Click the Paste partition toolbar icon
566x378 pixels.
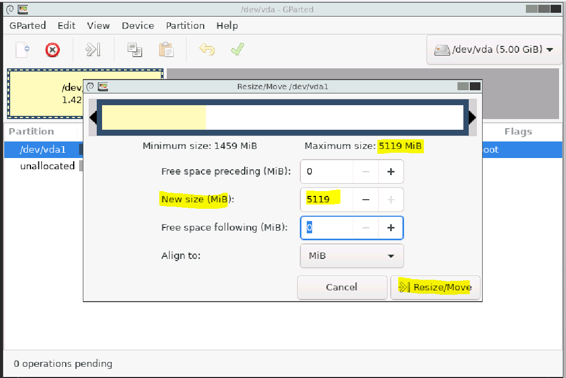166,50
